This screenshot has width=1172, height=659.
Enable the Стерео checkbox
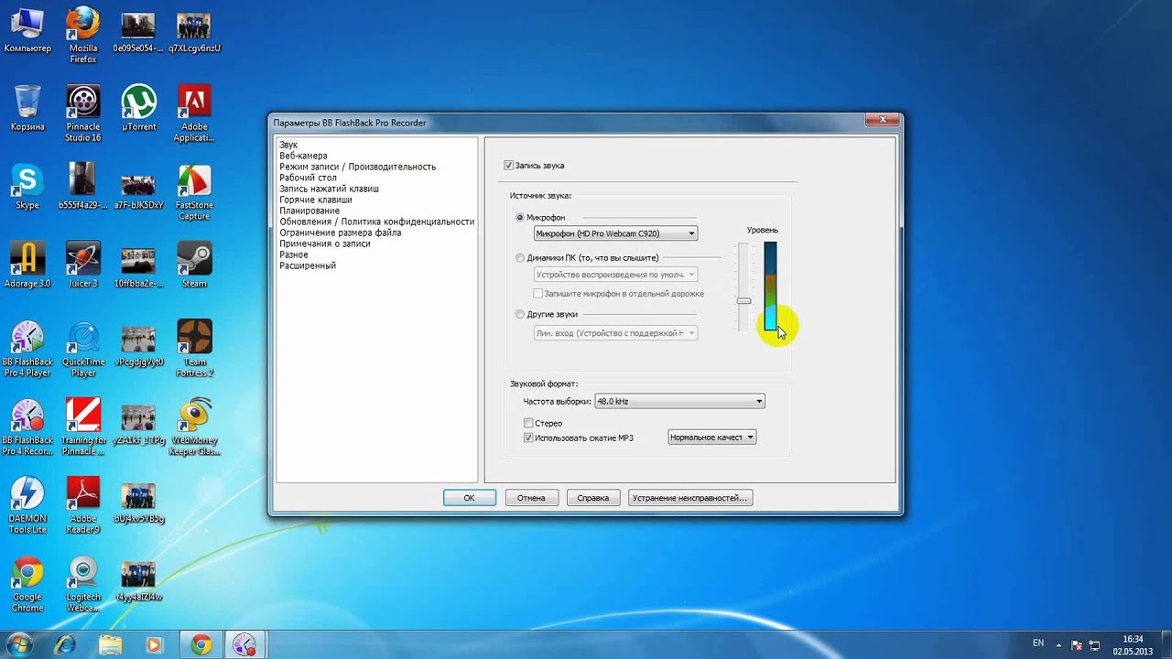528,423
